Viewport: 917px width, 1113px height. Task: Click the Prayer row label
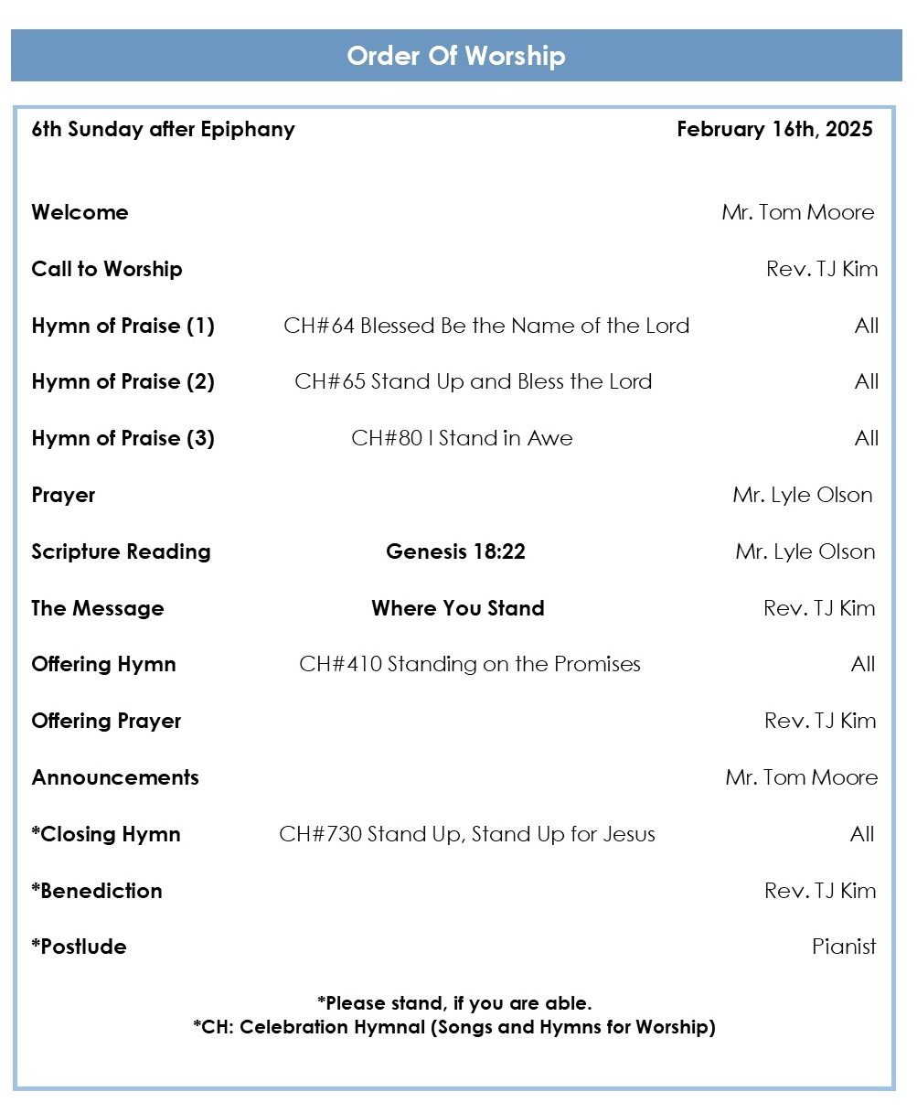click(63, 495)
